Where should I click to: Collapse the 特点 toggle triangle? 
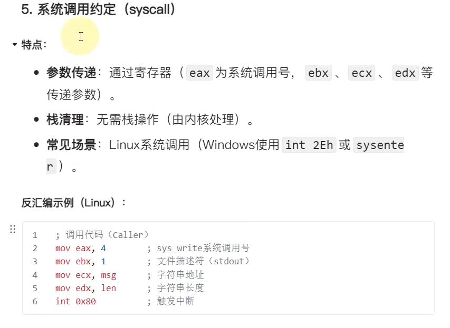(x=15, y=45)
